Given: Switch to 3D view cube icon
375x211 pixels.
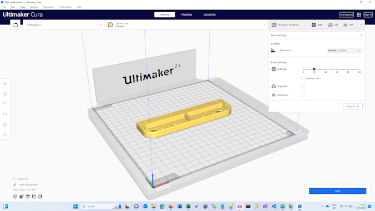Looking at the screenshot, I should (15, 197).
